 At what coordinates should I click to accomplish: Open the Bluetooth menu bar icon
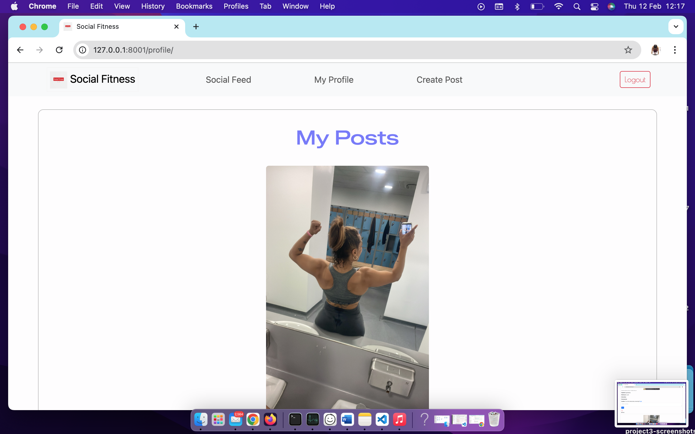[517, 6]
